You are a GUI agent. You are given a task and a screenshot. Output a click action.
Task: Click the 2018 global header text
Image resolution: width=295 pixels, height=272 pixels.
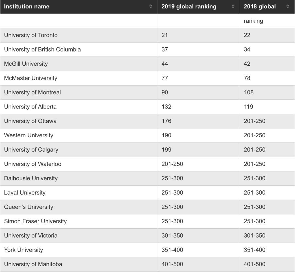(x=260, y=7)
